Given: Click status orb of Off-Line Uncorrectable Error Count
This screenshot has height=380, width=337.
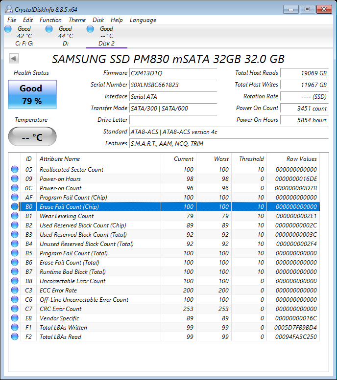Looking at the screenshot, I should coord(15,299).
